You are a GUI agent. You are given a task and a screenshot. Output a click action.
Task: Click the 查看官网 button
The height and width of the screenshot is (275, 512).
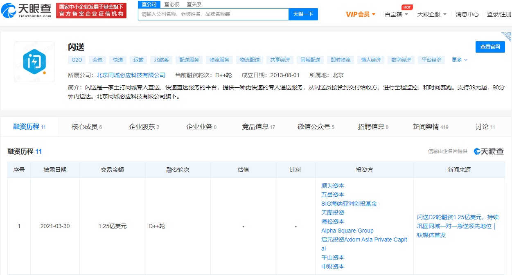pos(490,47)
